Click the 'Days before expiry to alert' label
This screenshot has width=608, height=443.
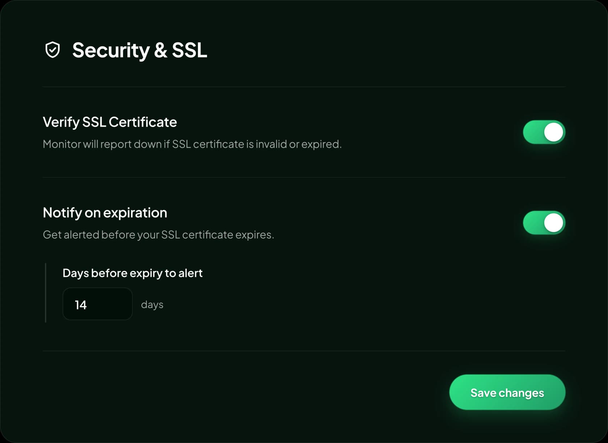[x=132, y=273]
